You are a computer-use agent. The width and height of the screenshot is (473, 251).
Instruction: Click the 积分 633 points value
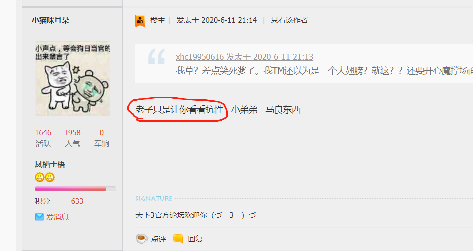[77, 201]
